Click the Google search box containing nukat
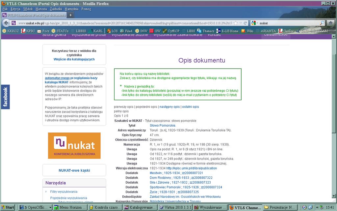This screenshot has height=211, width=337. 289,23
